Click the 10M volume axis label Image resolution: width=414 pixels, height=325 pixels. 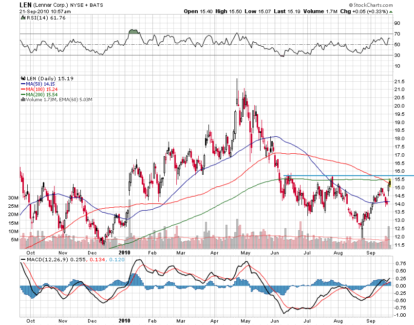tap(13, 232)
